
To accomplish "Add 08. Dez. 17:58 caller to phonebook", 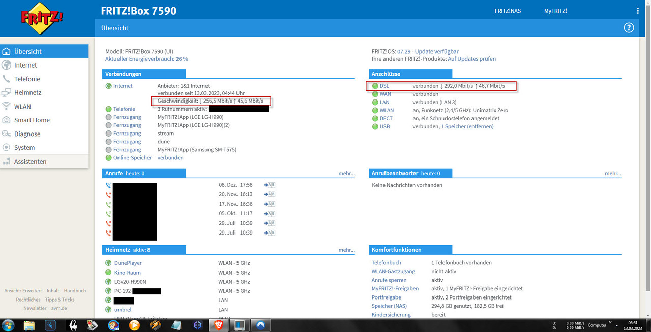I will click(270, 185).
